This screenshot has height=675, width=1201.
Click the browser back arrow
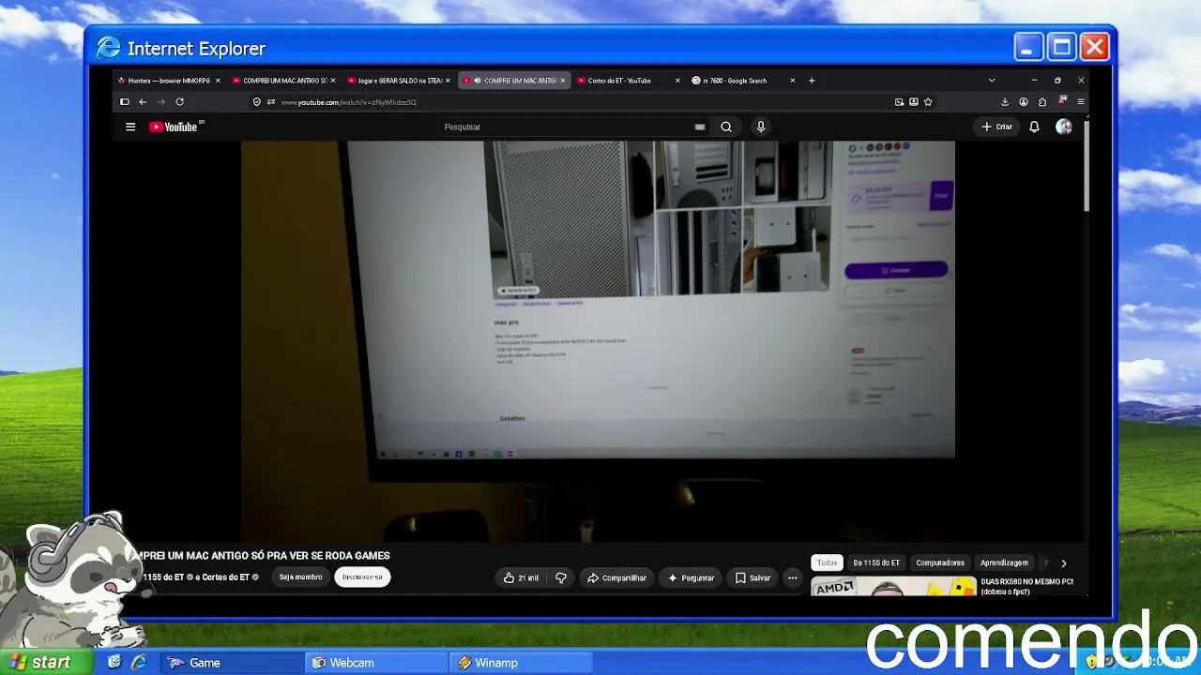pos(143,102)
